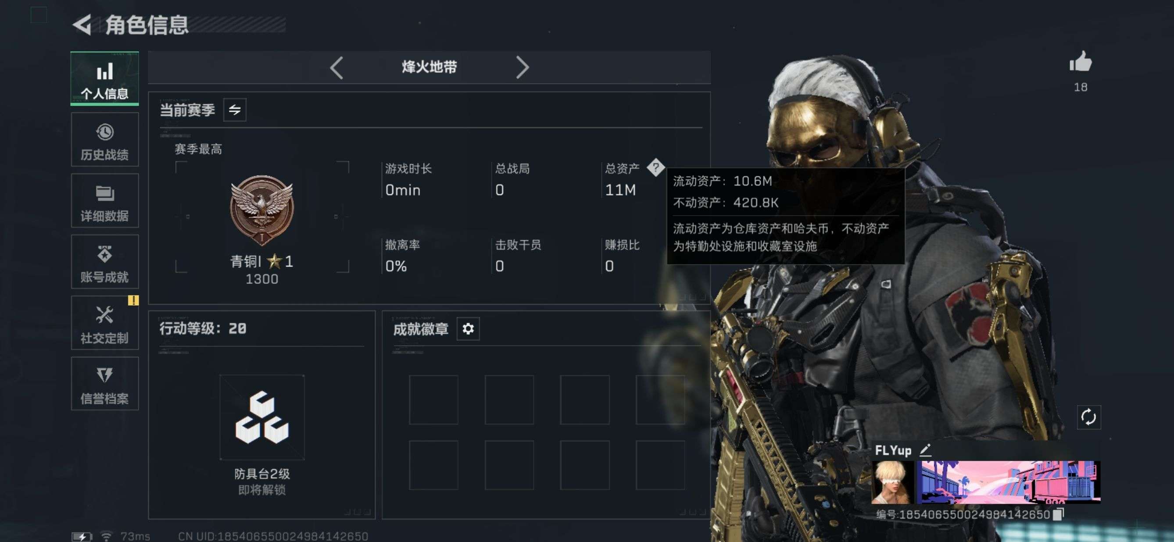Click the pink profile banner image
Screen dimensions: 1174x542
pyautogui.click(x=1009, y=482)
